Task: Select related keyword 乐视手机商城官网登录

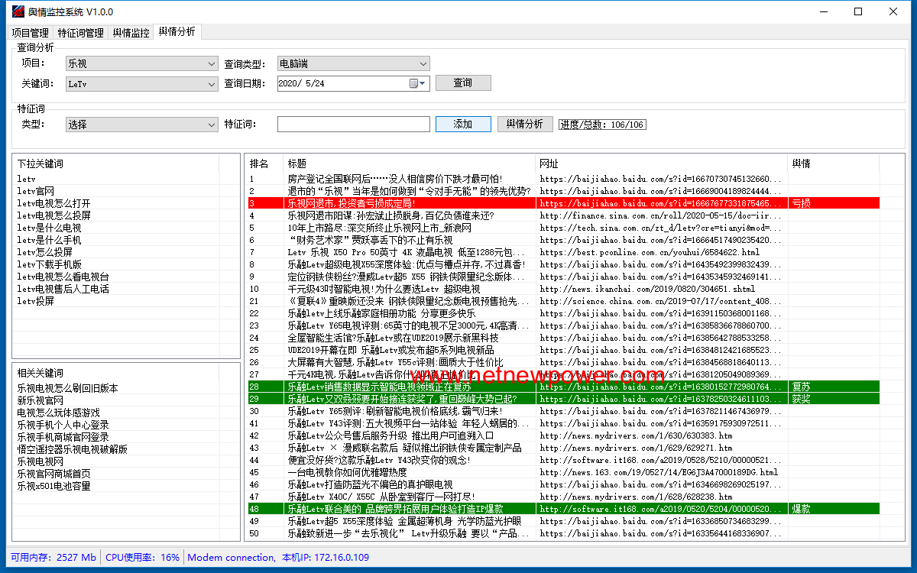Action: point(63,437)
